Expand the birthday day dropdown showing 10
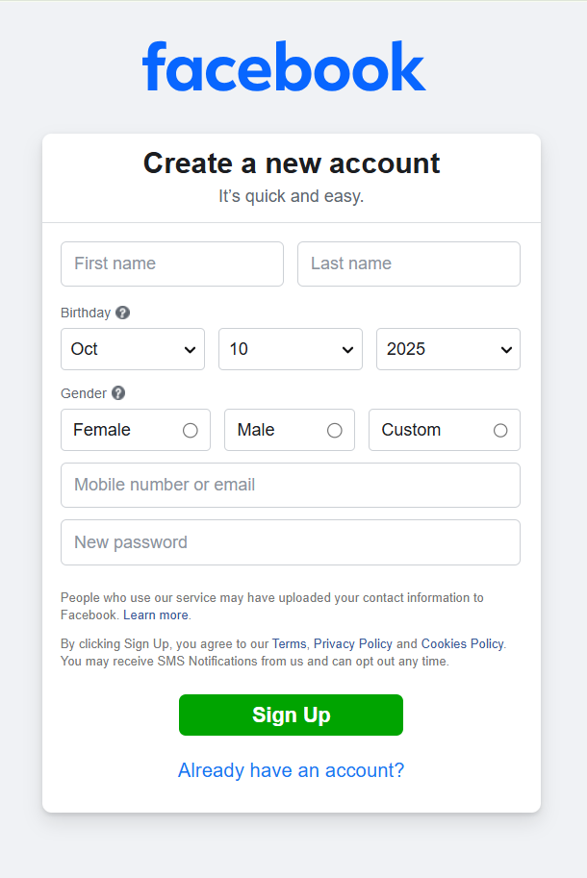 point(291,349)
